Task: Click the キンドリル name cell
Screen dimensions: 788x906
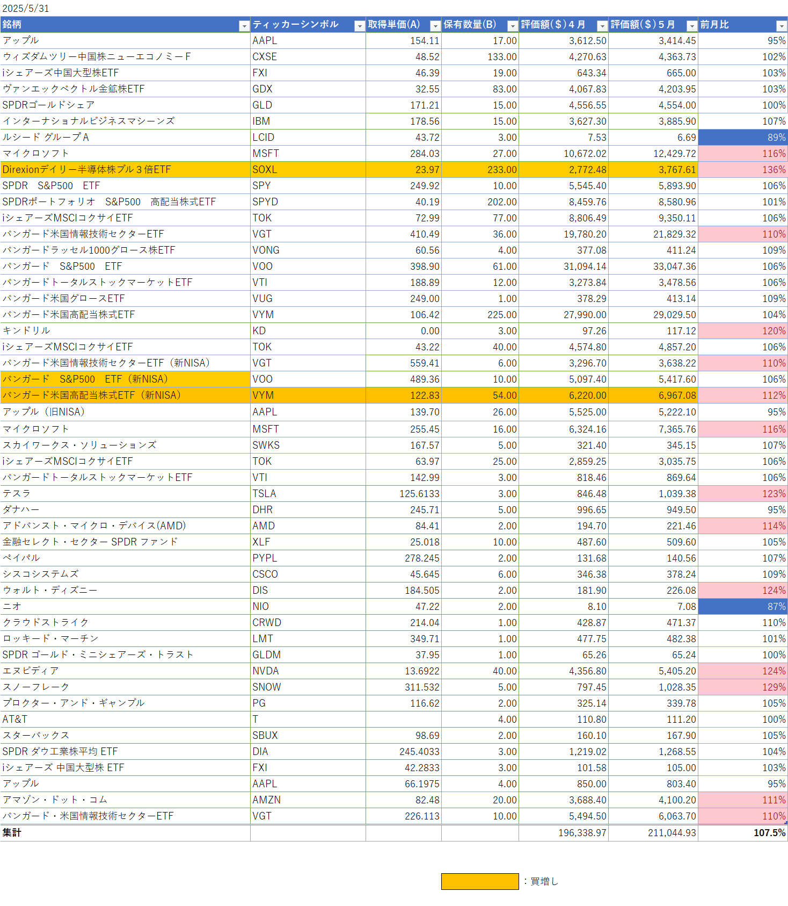Action: [x=125, y=330]
